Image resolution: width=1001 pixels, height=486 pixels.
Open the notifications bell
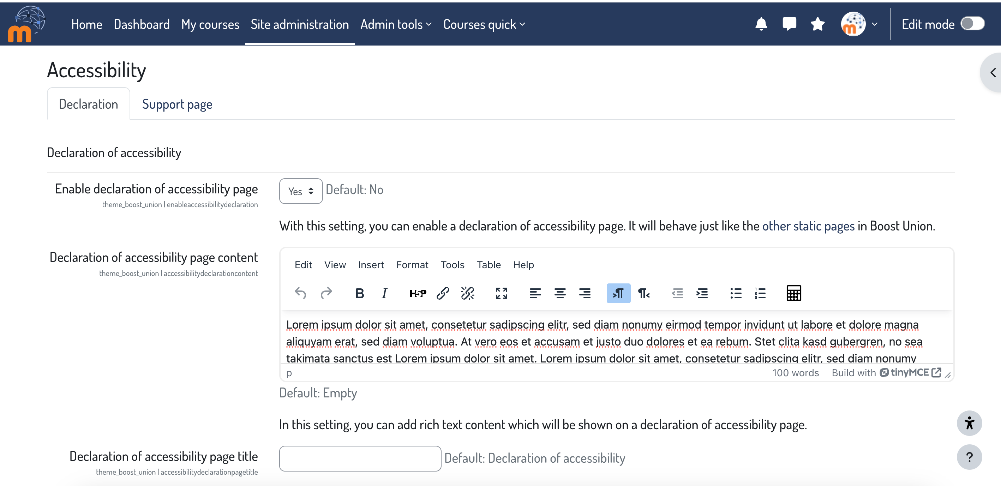point(761,24)
